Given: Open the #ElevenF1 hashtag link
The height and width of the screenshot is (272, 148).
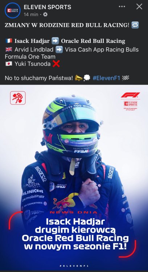Looking at the screenshot, I should (x=106, y=78).
